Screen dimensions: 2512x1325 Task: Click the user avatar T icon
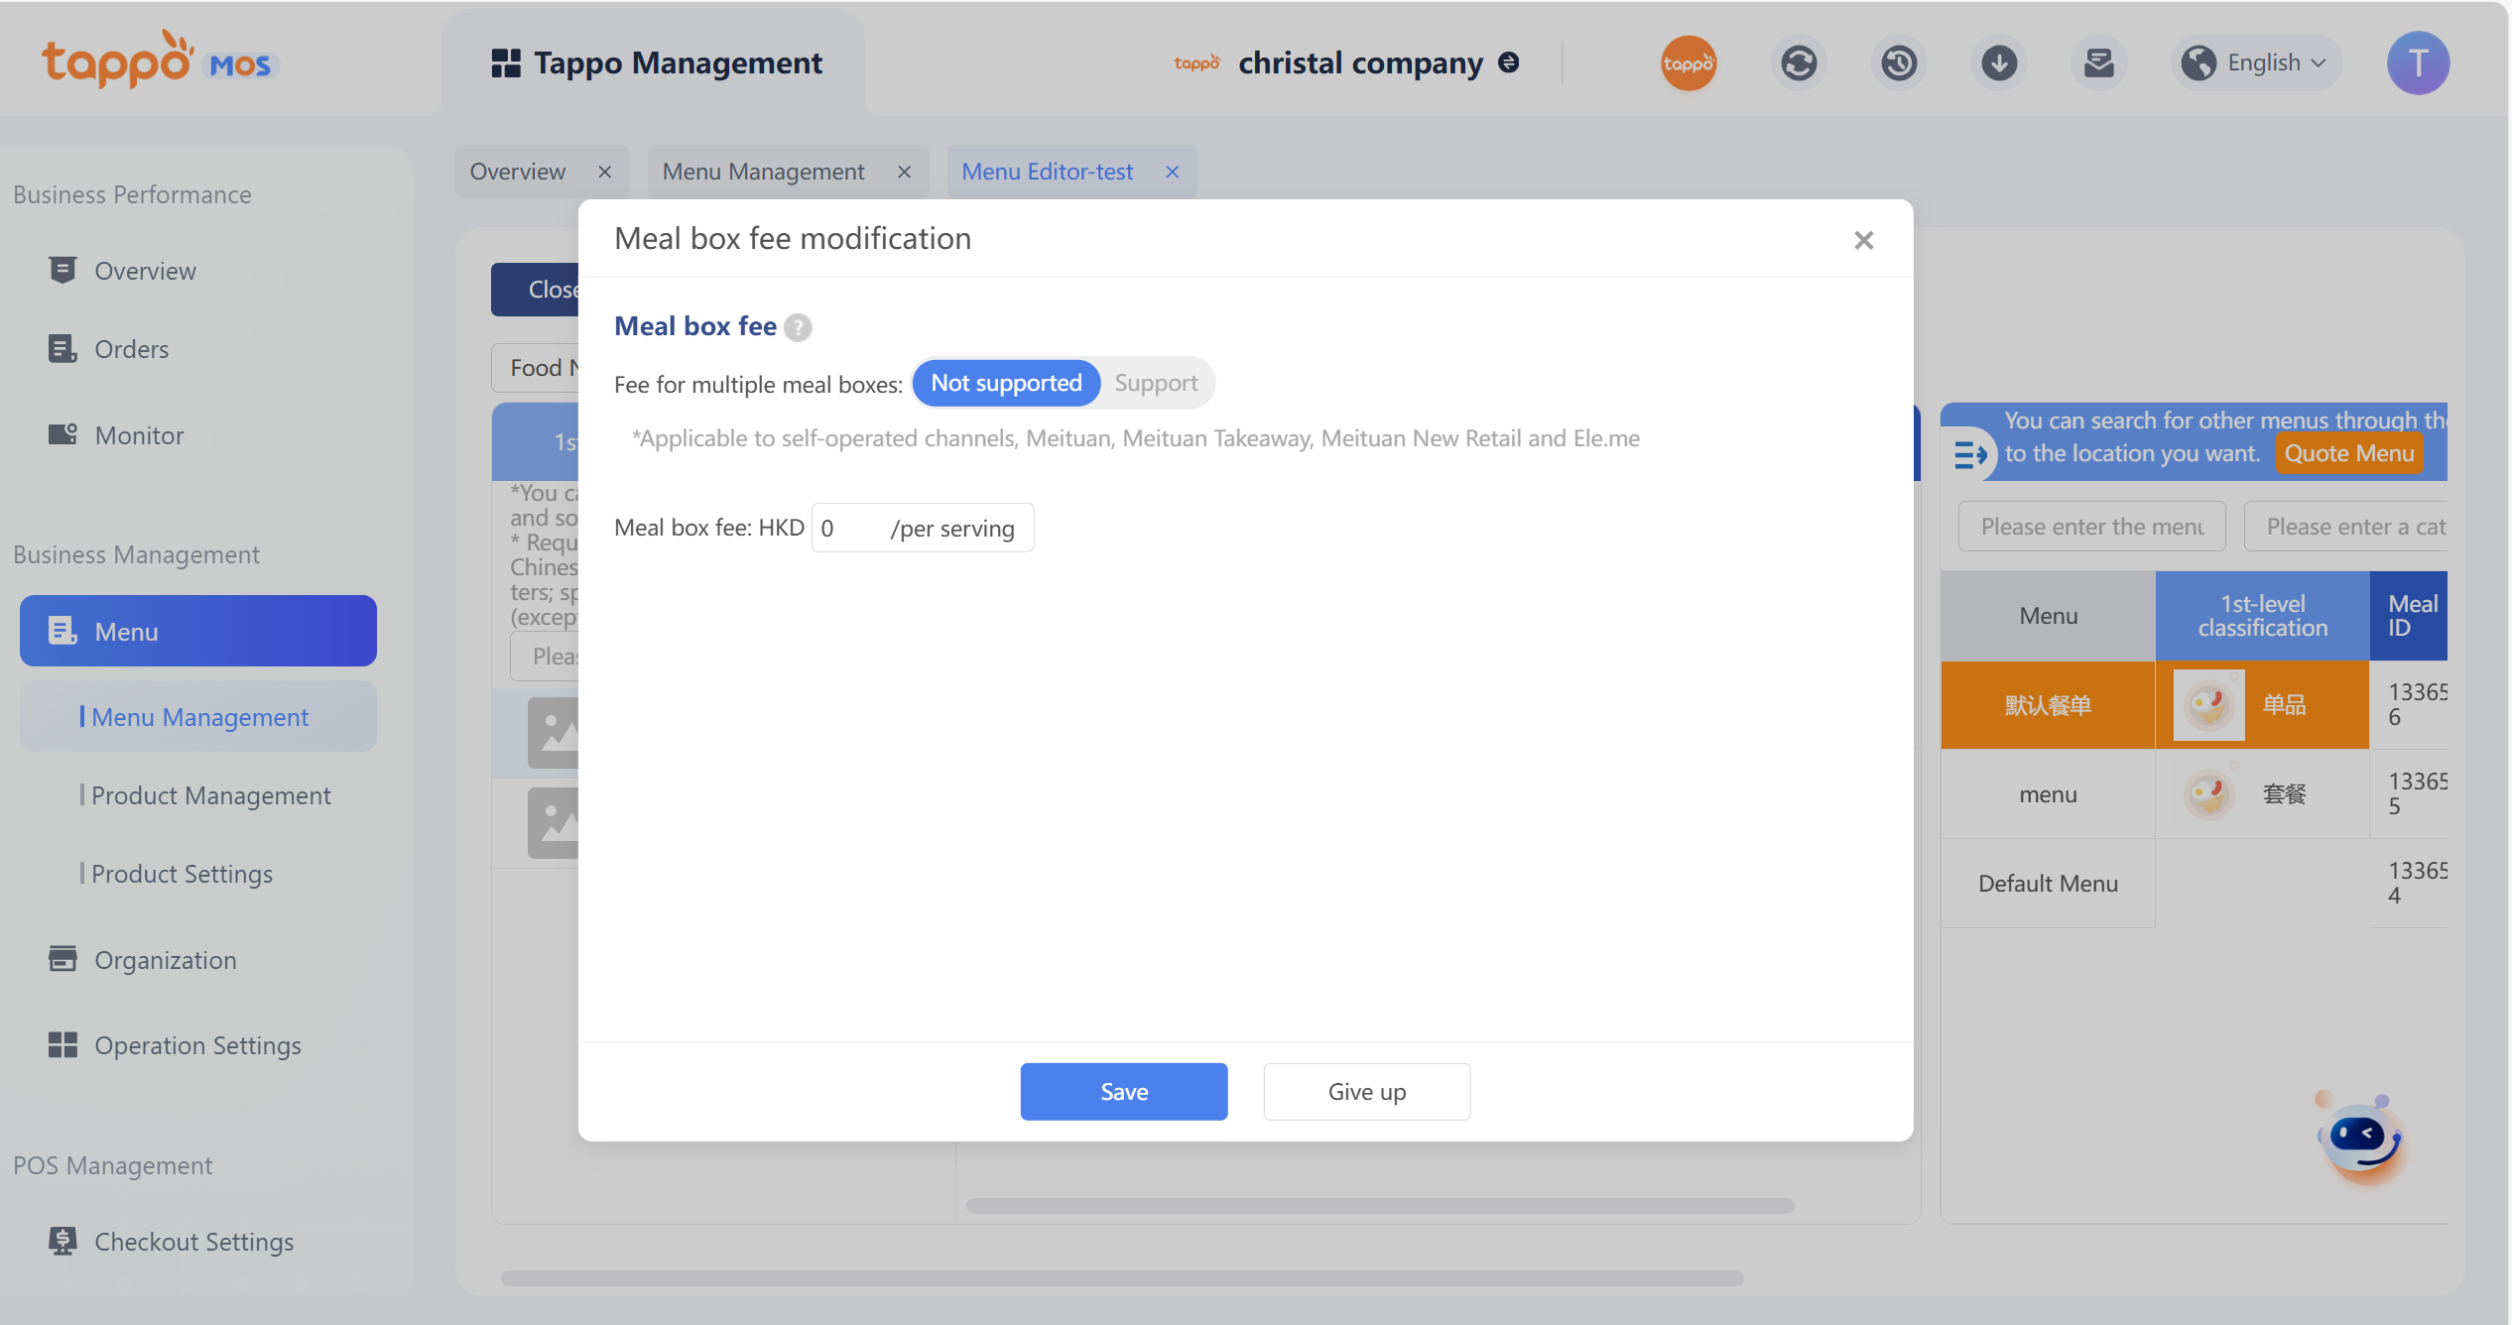2418,63
